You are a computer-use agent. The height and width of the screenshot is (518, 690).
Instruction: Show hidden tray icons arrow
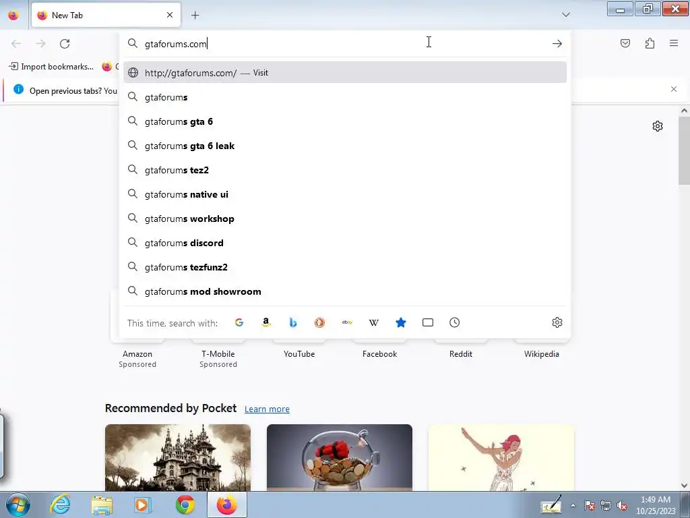[573, 505]
